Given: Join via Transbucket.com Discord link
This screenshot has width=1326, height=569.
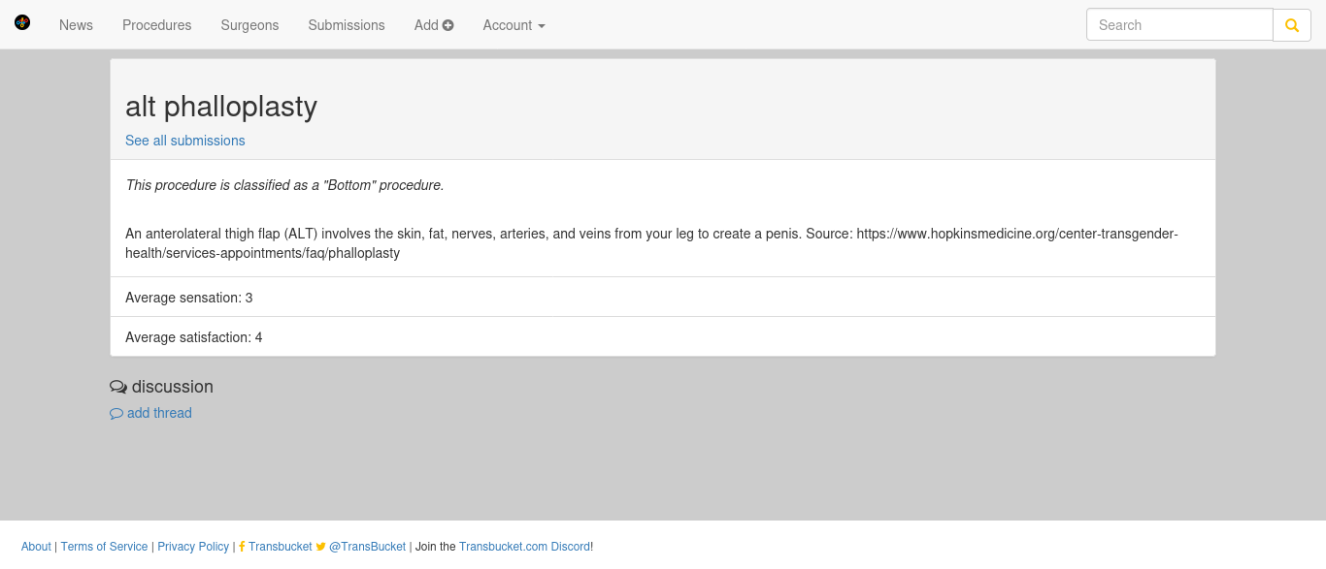Looking at the screenshot, I should point(524,547).
